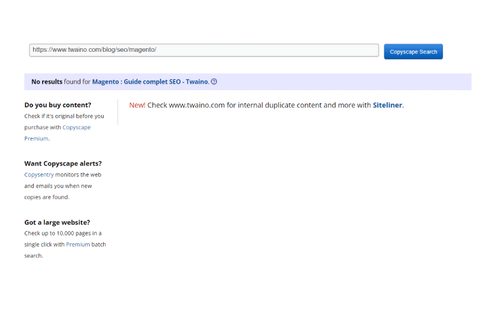
Task: Open the Premium batch search link
Action: pos(78,244)
